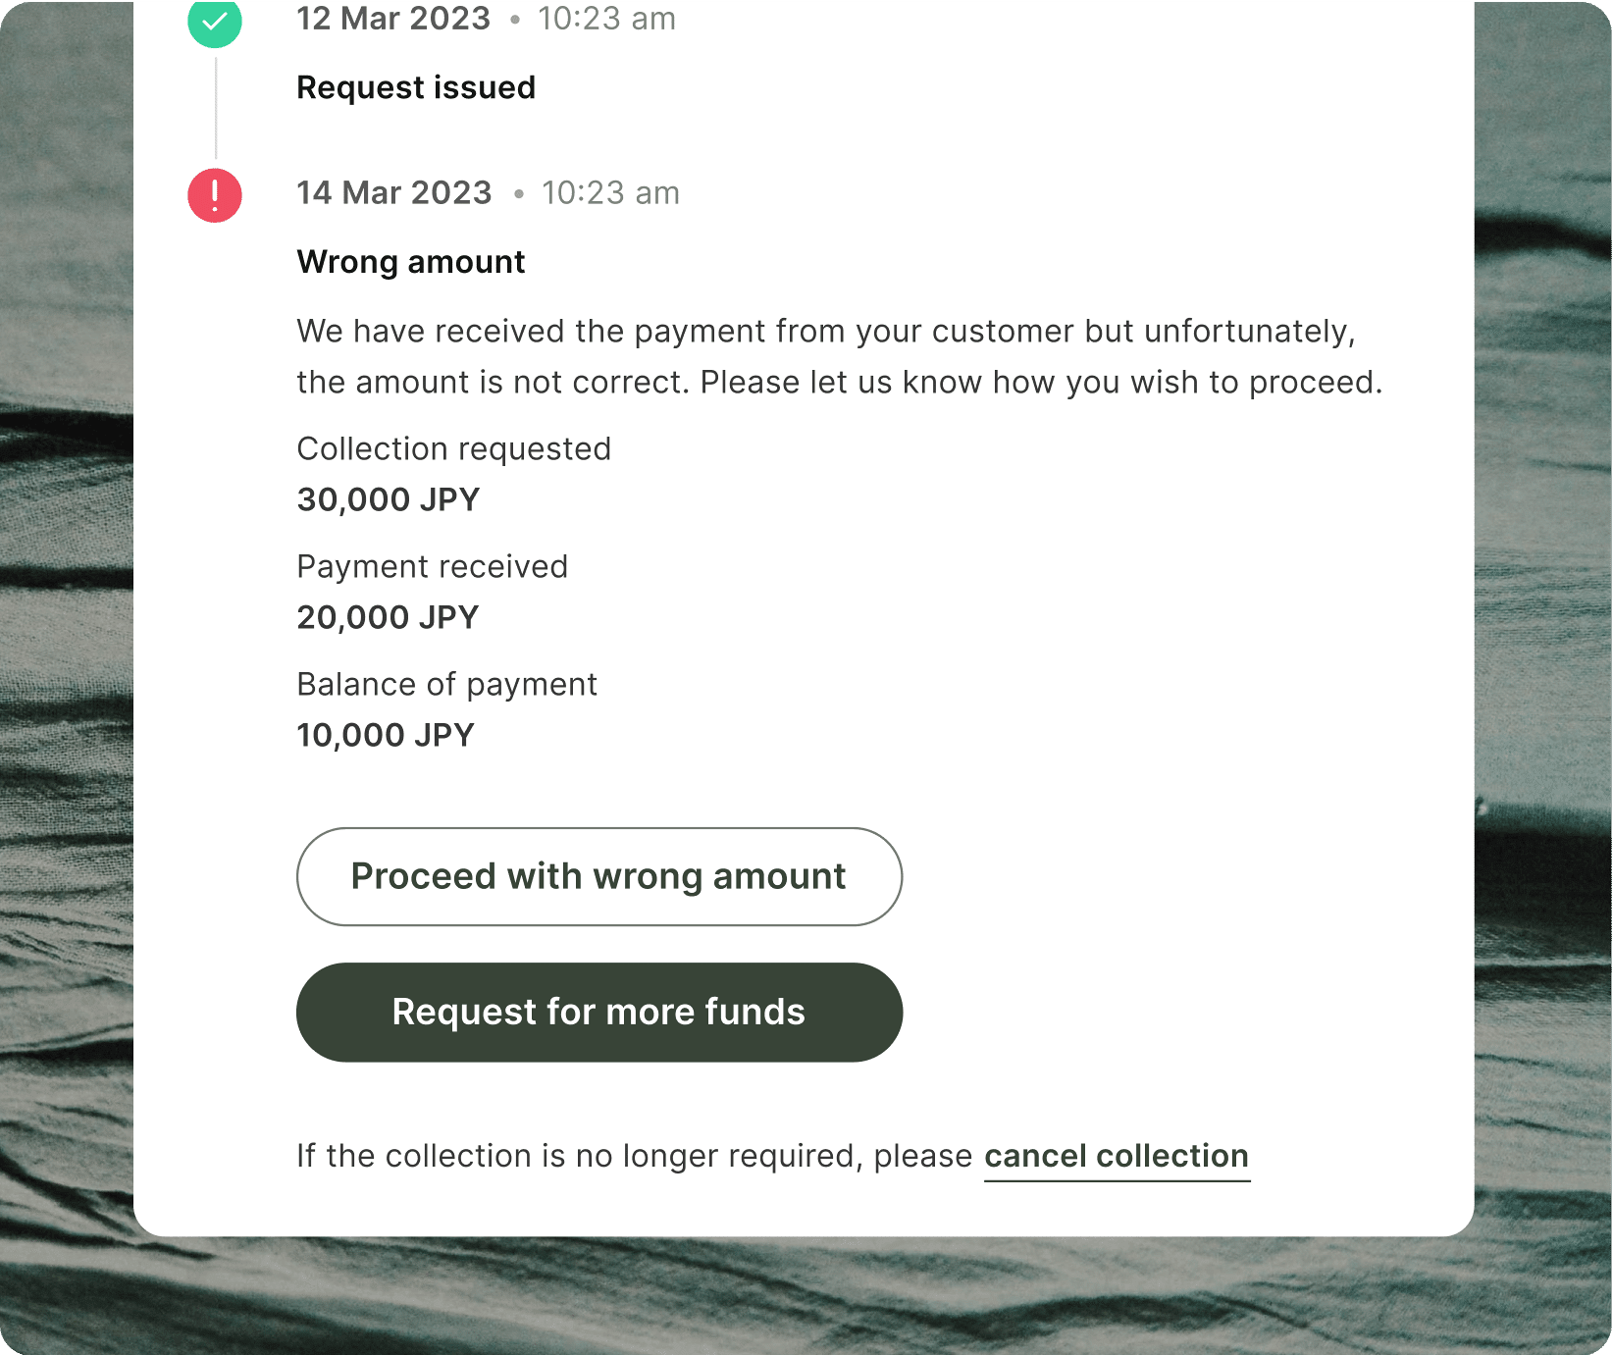Open the cancel collection link
Image resolution: width=1612 pixels, height=1355 pixels.
point(1117,1156)
